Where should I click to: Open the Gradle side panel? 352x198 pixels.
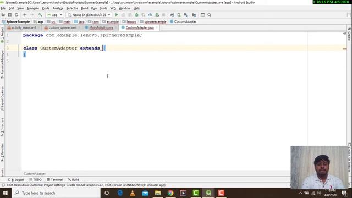[349, 34]
